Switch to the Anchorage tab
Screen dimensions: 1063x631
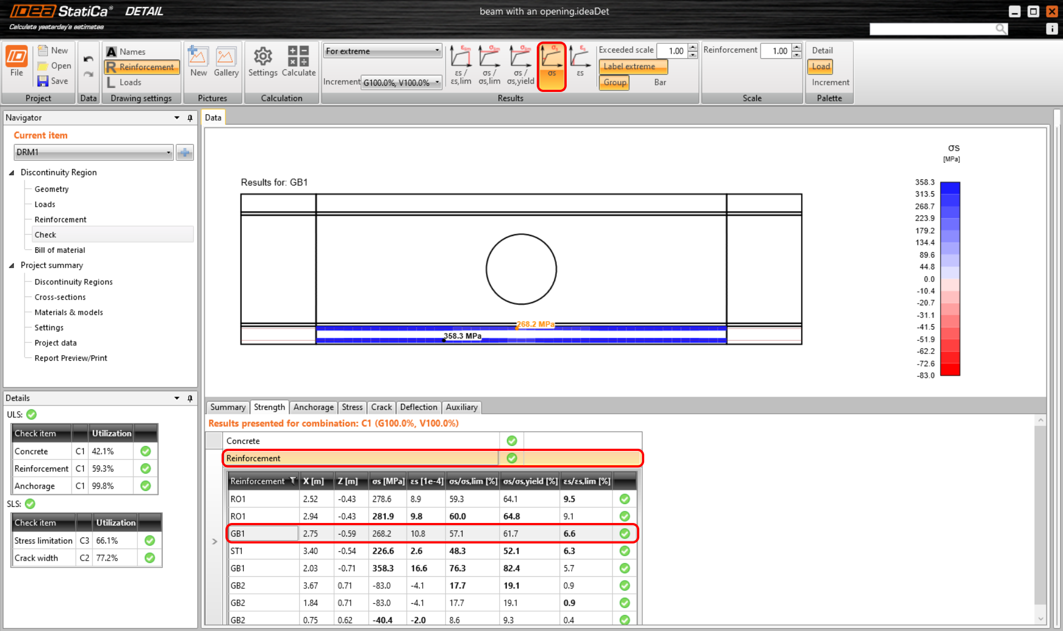pos(314,407)
